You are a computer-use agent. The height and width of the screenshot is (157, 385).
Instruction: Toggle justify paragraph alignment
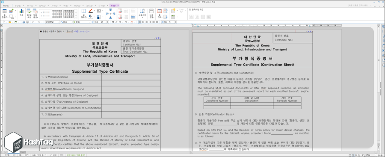(139, 22)
